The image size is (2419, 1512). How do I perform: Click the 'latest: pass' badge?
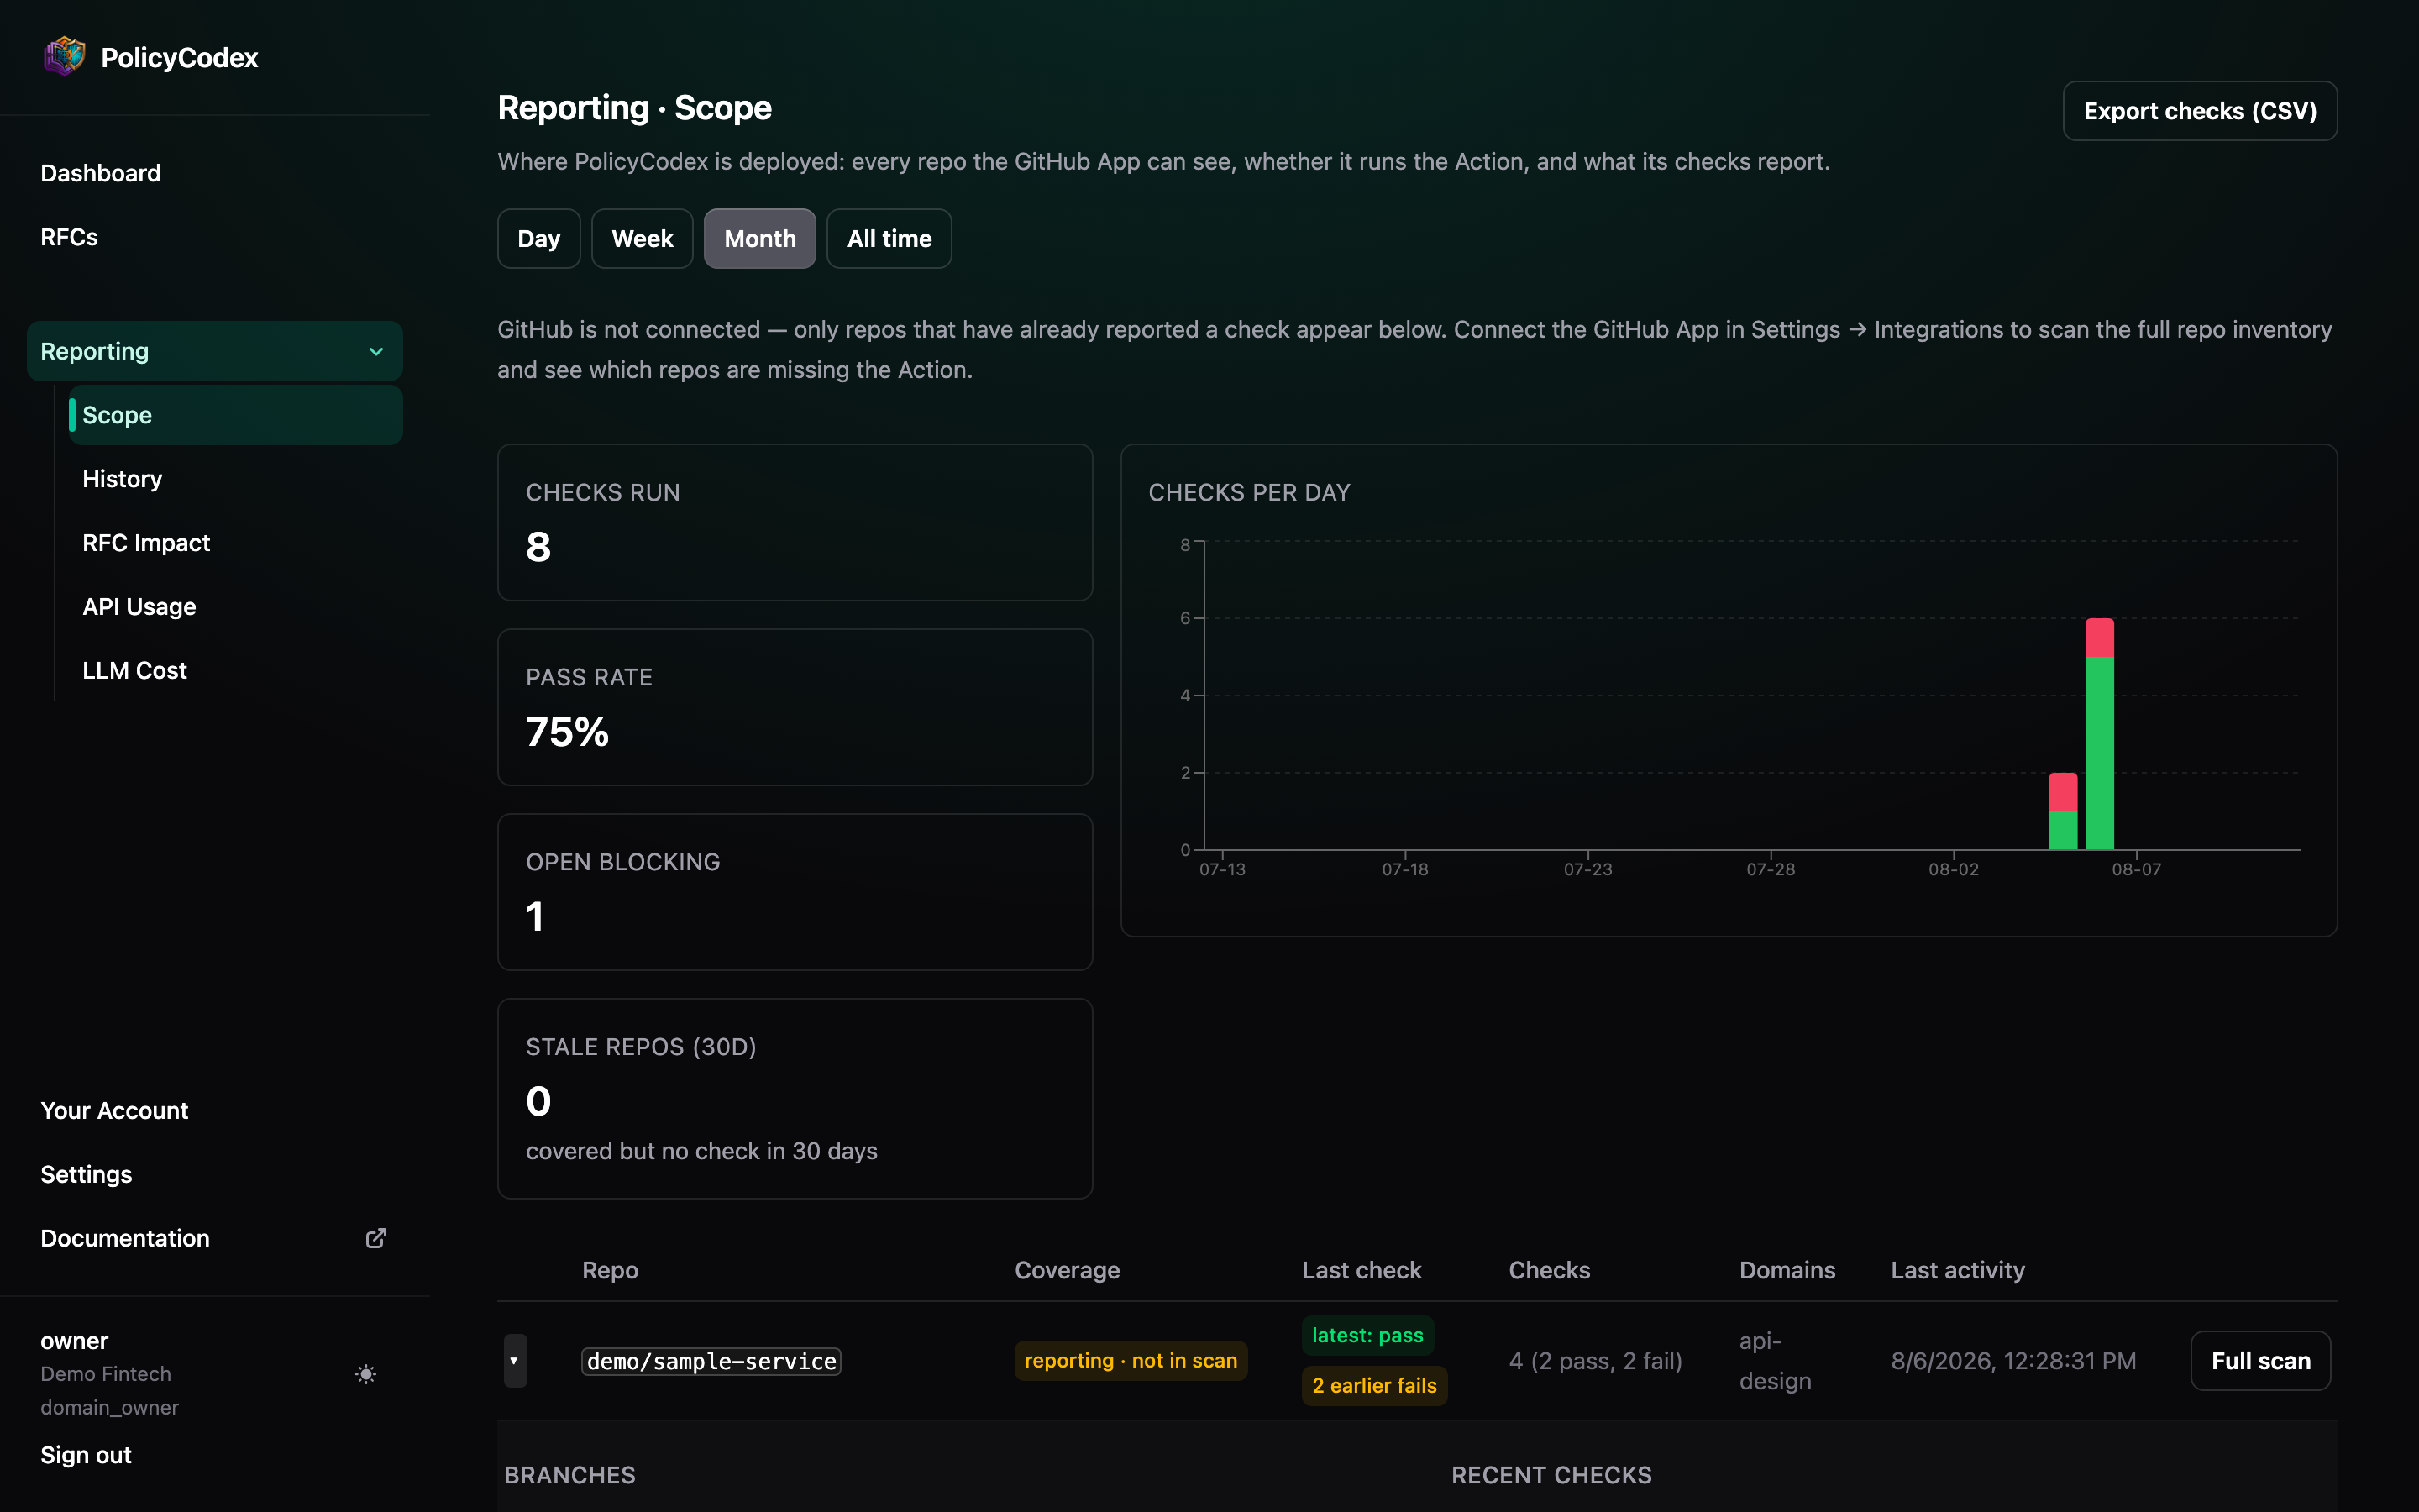[1367, 1336]
